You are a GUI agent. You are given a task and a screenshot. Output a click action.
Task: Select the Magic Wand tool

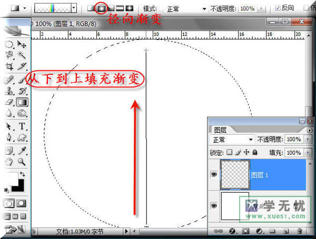click(22, 55)
